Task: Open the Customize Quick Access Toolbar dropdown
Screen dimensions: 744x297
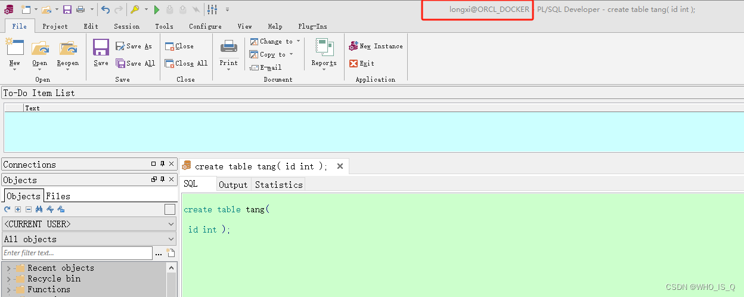Action: pyautogui.click(x=227, y=10)
